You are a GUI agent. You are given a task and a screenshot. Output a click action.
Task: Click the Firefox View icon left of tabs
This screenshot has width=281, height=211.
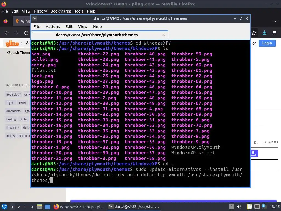coord(5,21)
